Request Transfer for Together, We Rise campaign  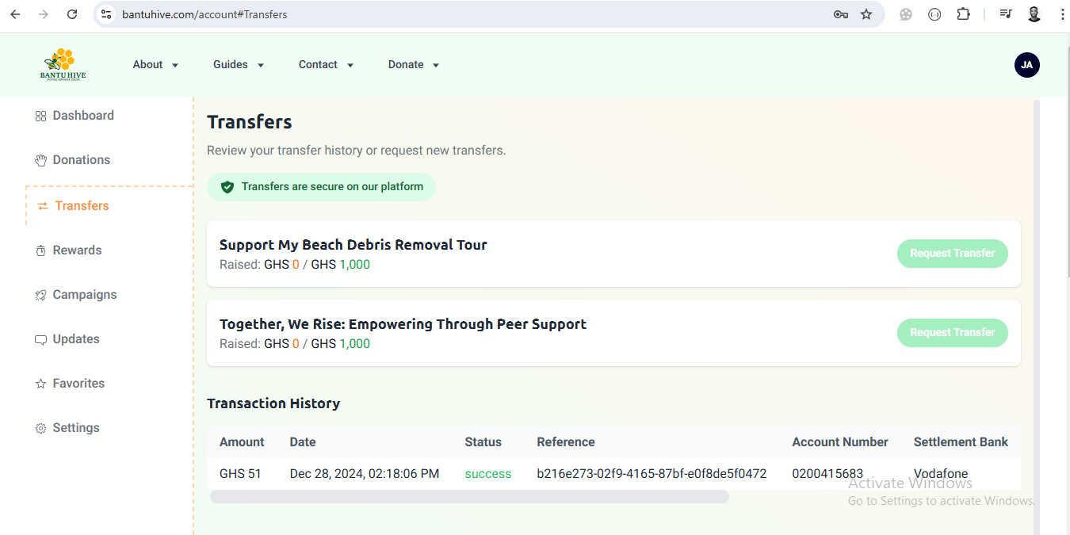(x=952, y=333)
